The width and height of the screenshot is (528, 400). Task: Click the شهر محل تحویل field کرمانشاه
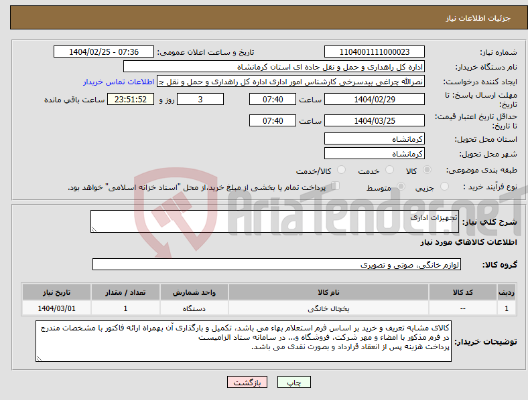[x=374, y=153]
